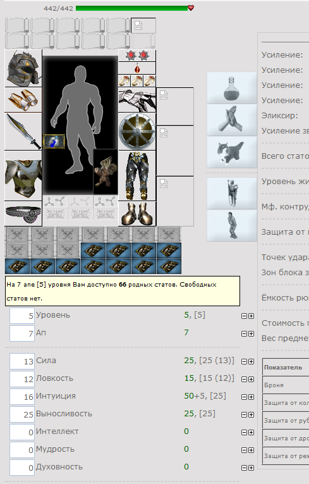Add one point to Мудрость
309x484 pixels.
coord(251,450)
